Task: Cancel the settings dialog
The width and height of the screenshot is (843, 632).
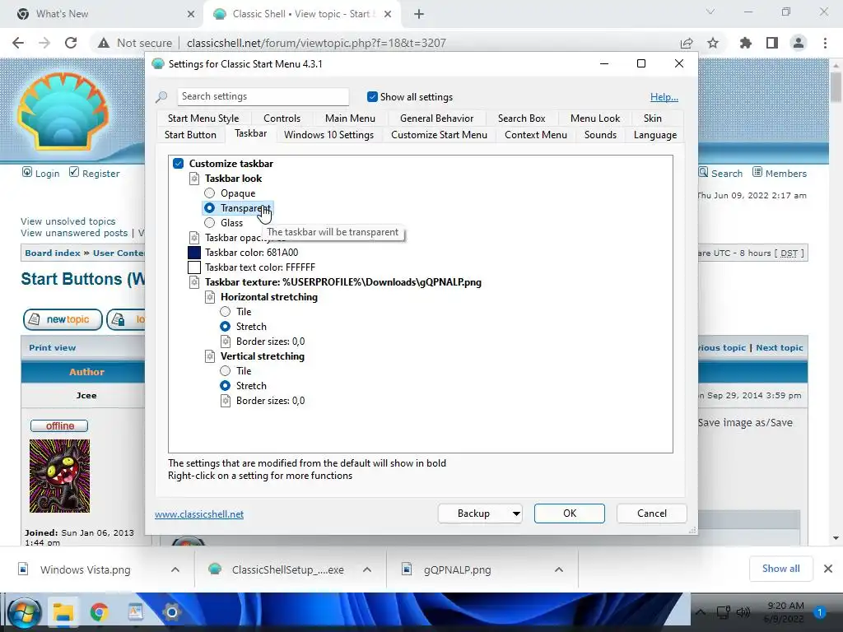Action: pos(652,513)
